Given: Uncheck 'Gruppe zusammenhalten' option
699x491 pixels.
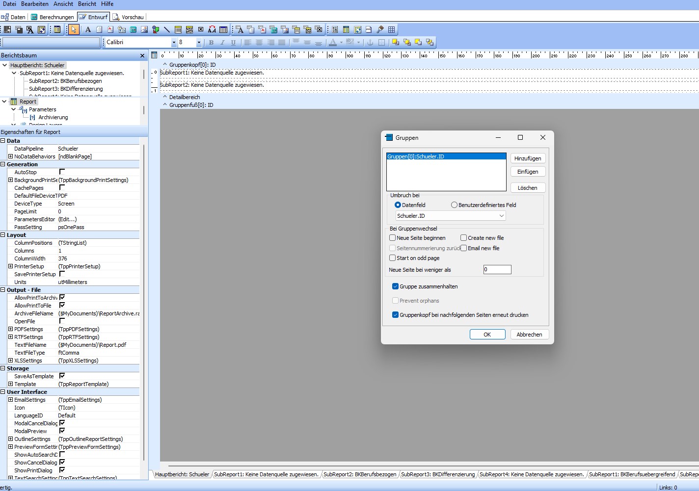Looking at the screenshot, I should [x=395, y=286].
